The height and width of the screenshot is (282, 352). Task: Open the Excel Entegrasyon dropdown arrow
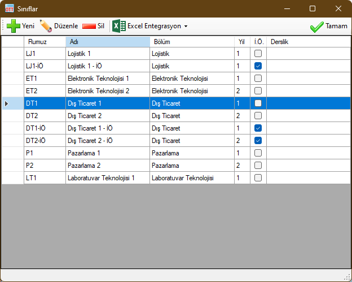[186, 27]
